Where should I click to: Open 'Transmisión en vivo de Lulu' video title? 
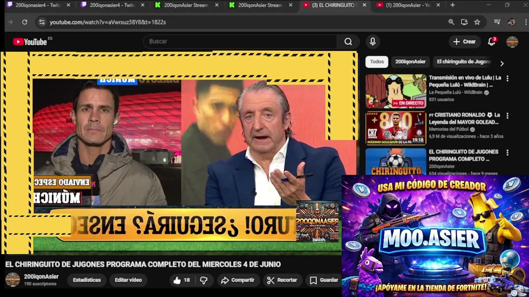[465, 81]
